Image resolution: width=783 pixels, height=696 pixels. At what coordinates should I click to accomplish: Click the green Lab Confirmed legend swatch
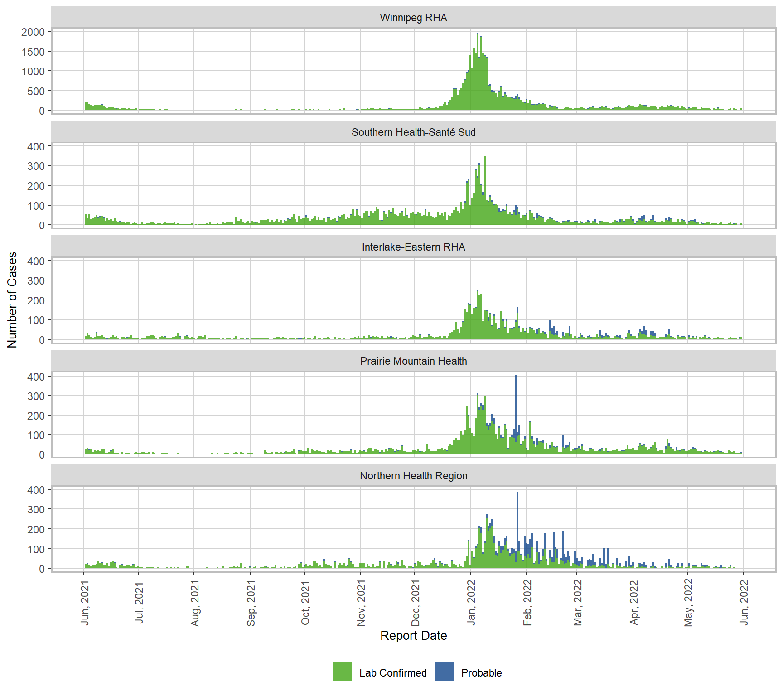point(342,672)
